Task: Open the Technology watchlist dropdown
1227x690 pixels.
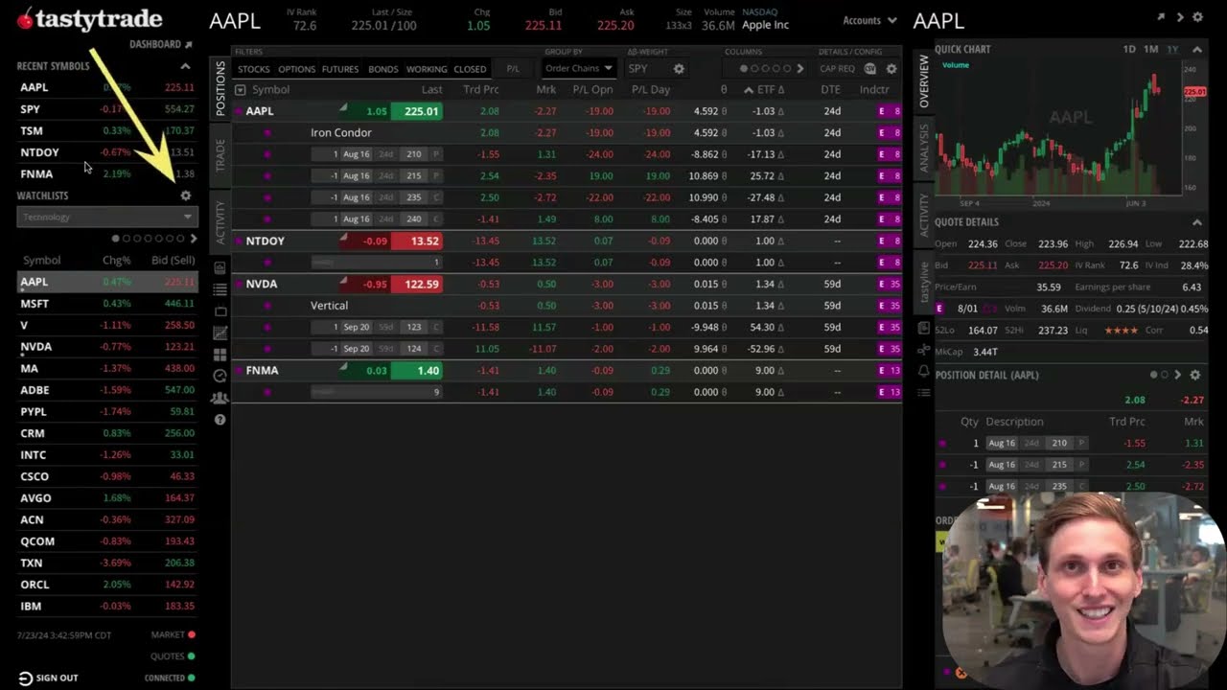Action: [x=106, y=218]
